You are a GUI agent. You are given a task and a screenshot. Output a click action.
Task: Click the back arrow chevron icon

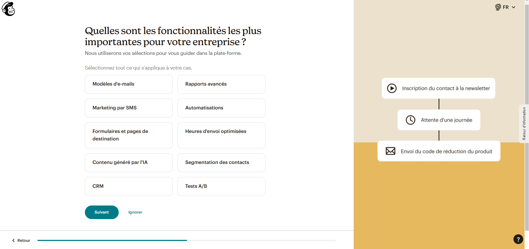pos(13,240)
